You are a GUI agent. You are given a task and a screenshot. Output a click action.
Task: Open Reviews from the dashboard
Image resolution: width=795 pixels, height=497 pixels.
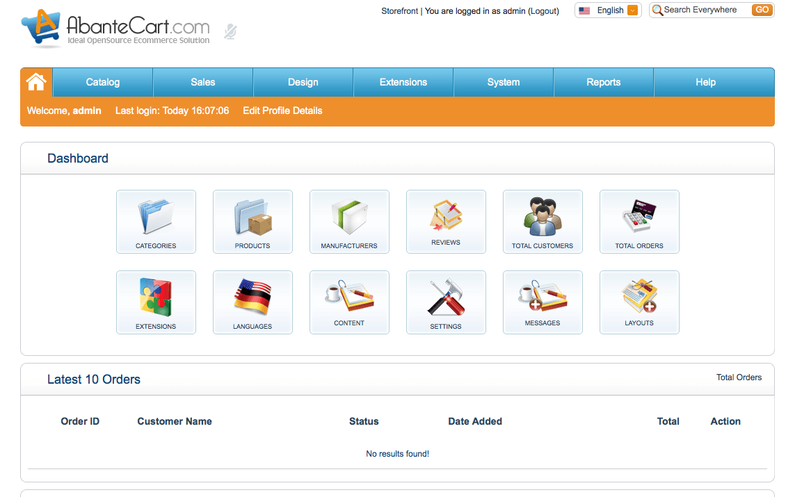coord(446,221)
